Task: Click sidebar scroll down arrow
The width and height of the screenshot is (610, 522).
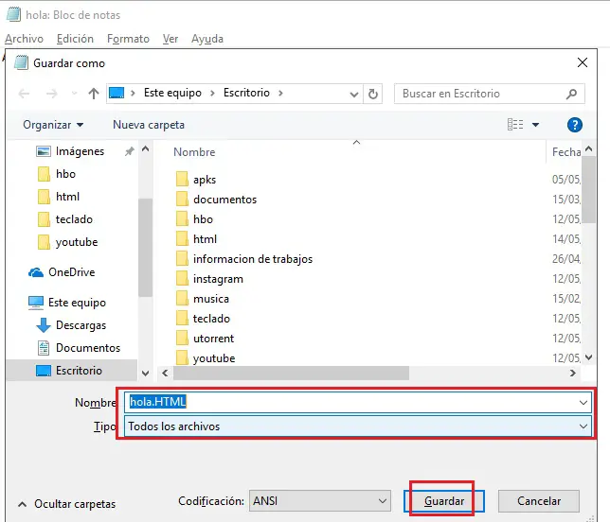Action: coord(145,374)
